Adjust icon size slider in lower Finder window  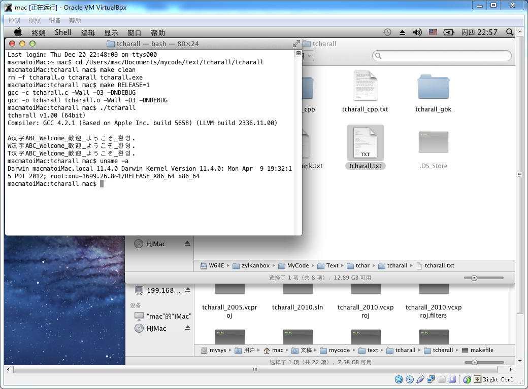[x=475, y=362]
